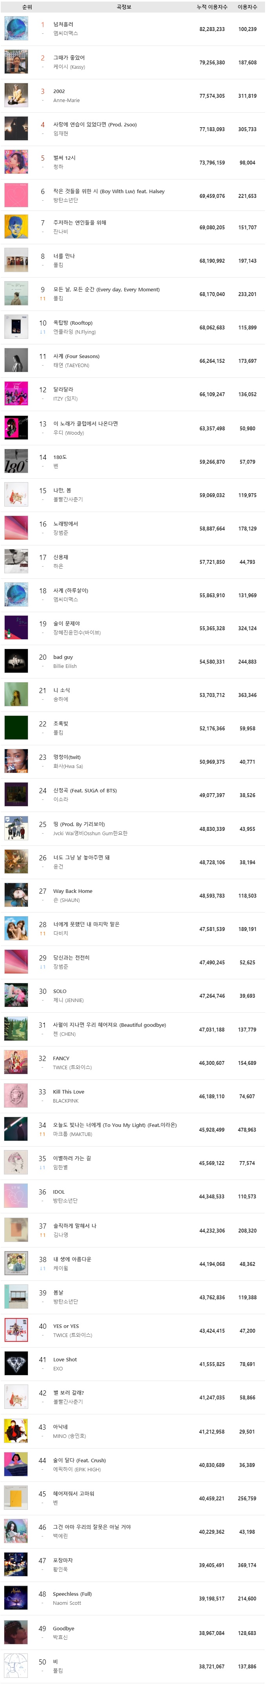Click album art for 넘쳐흘러
267x1690 pixels.
[16, 29]
